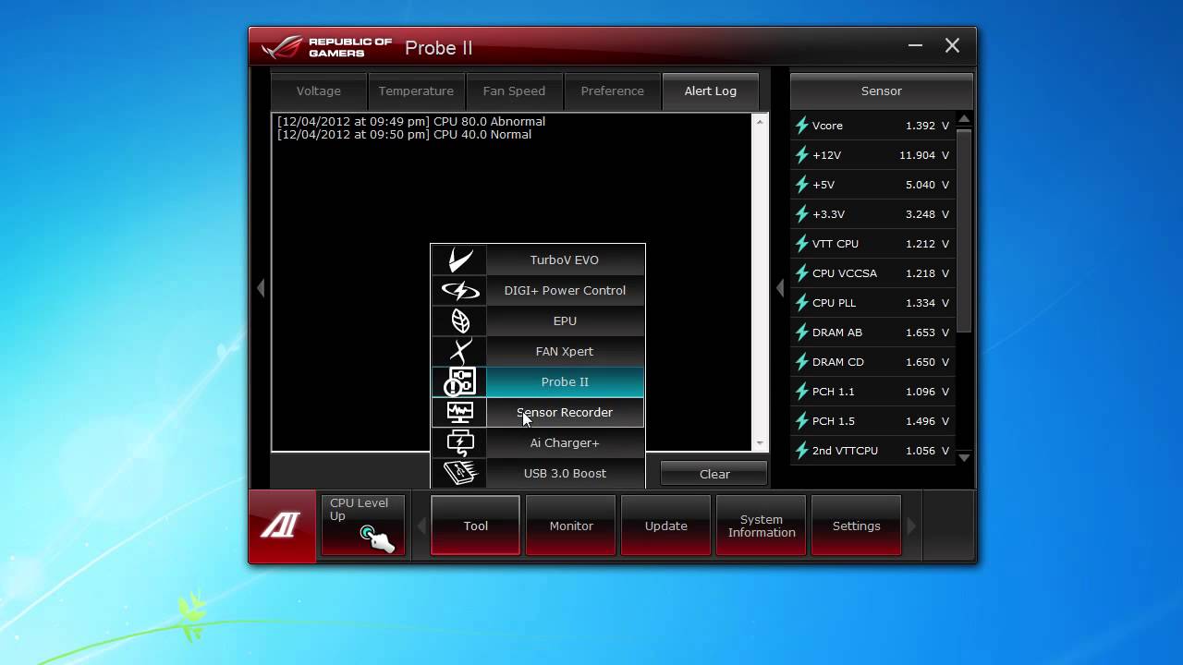Open the Preference tab
This screenshot has height=665, width=1183.
pyautogui.click(x=612, y=91)
